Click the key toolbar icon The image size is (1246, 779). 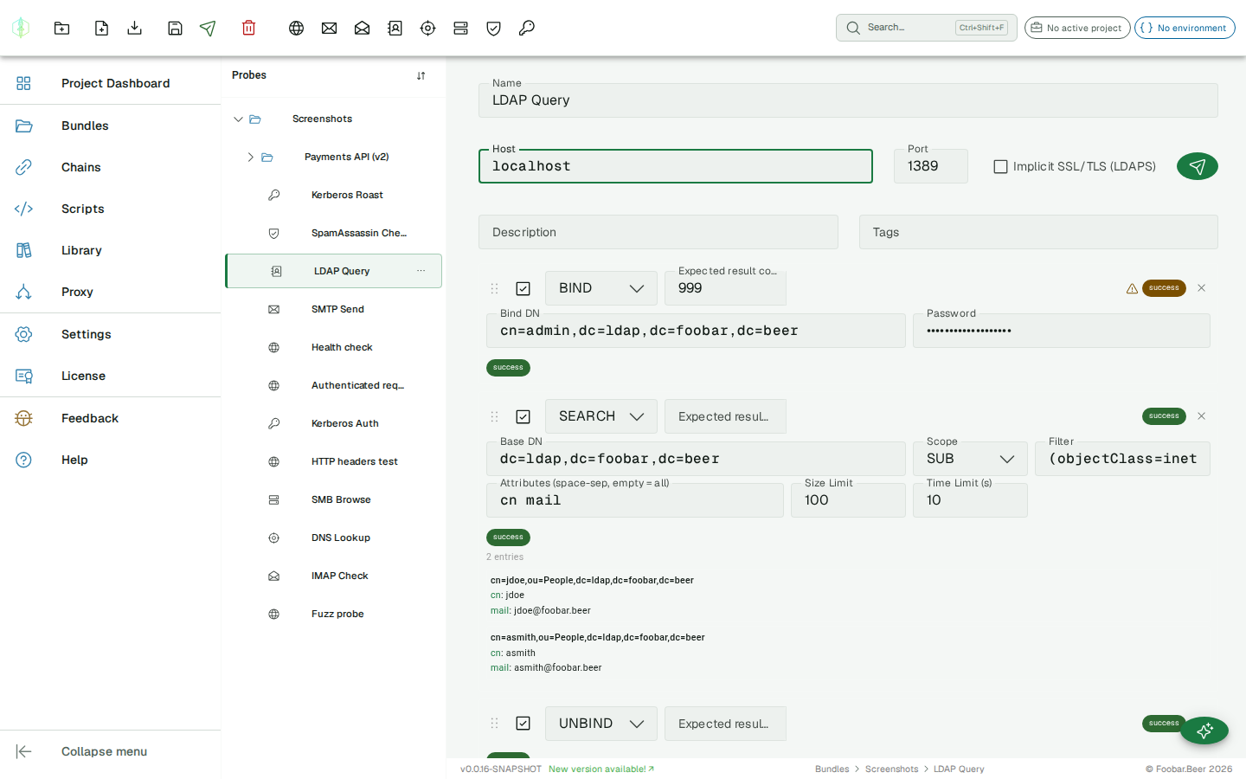pos(526,28)
